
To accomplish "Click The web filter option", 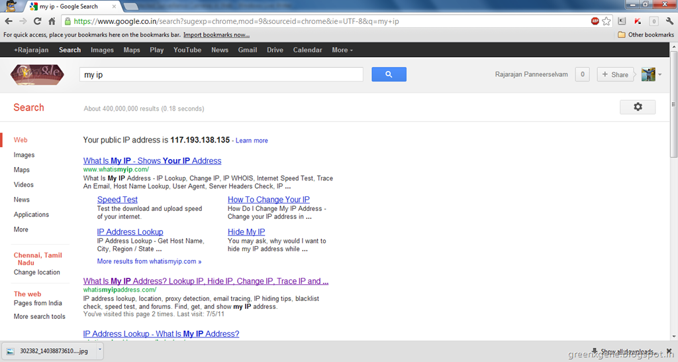I will (x=27, y=294).
